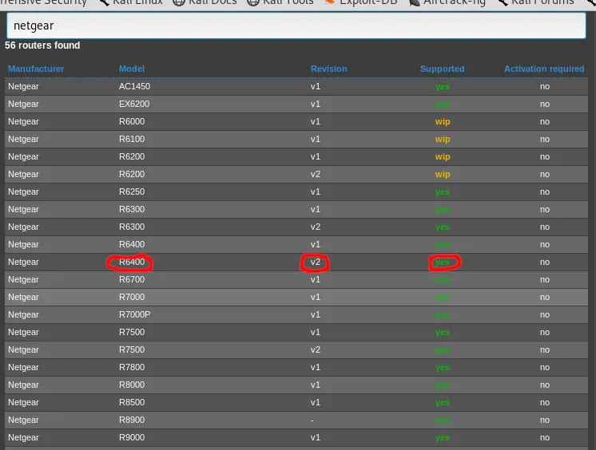The width and height of the screenshot is (596, 450).
Task: Sort by the Supported column header
Action: [x=442, y=69]
